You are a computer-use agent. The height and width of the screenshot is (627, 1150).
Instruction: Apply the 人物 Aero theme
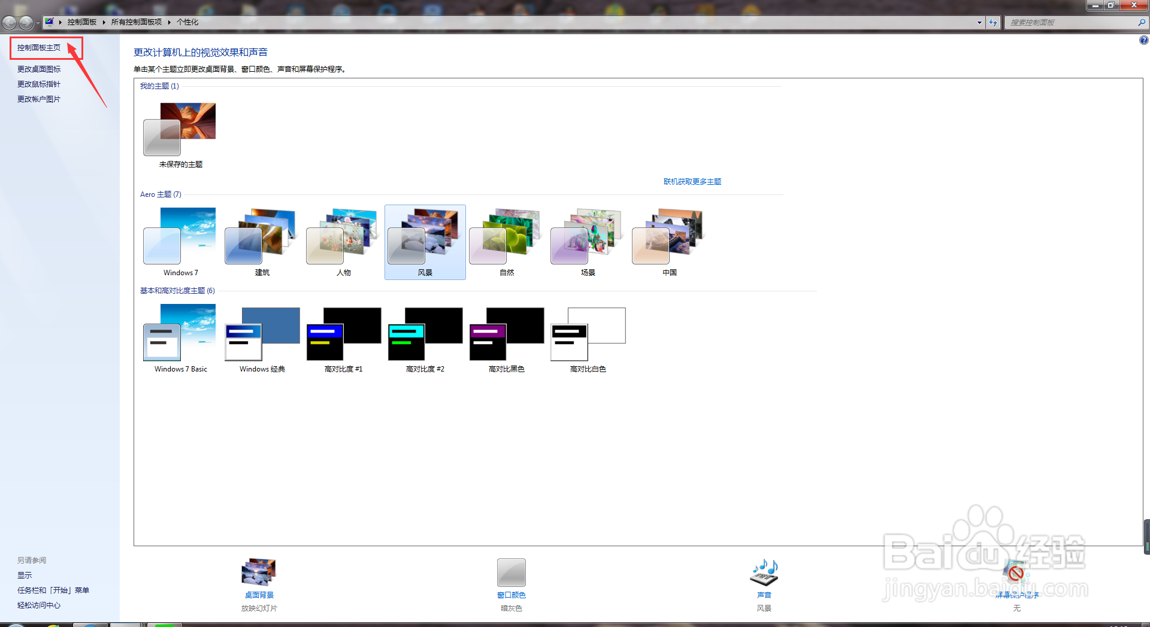[x=343, y=236]
